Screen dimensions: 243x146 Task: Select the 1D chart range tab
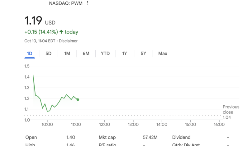click(30, 53)
